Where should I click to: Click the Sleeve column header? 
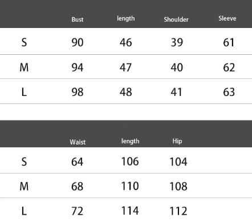tap(227, 18)
